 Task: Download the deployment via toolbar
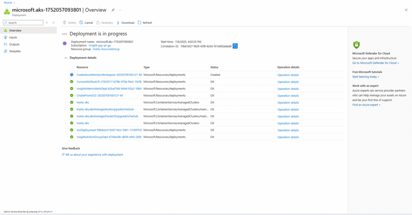click(x=125, y=23)
